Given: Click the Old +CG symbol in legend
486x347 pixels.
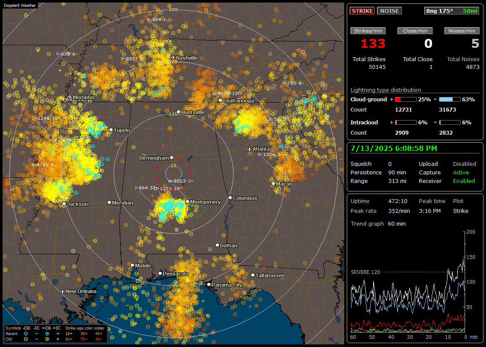Looking at the screenshot, I should click(x=47, y=339).
